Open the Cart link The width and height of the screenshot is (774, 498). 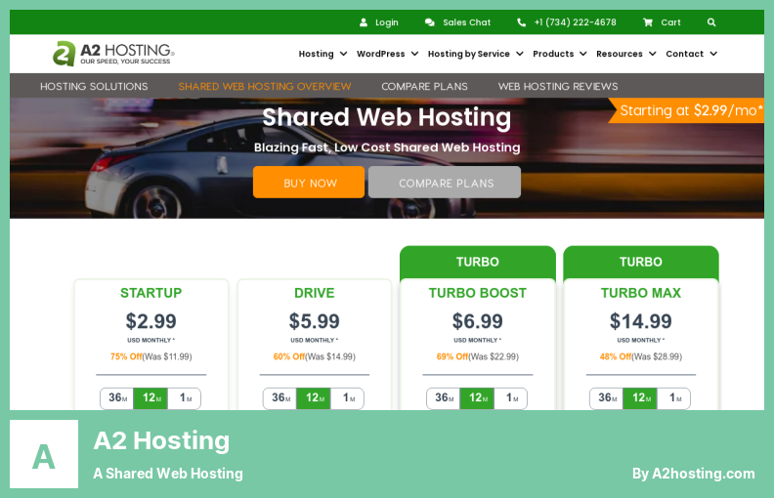pos(670,22)
